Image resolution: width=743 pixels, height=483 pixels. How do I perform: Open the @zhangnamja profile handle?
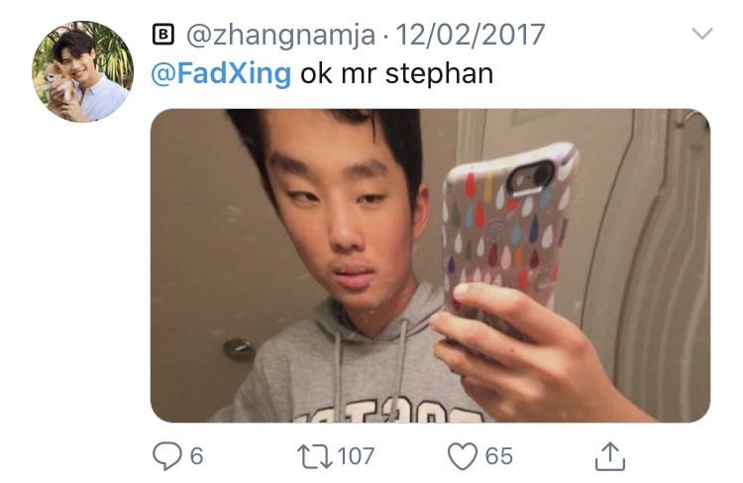pos(280,36)
